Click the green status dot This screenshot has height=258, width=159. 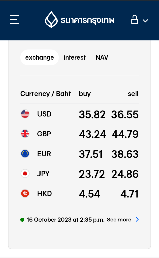point(22,220)
